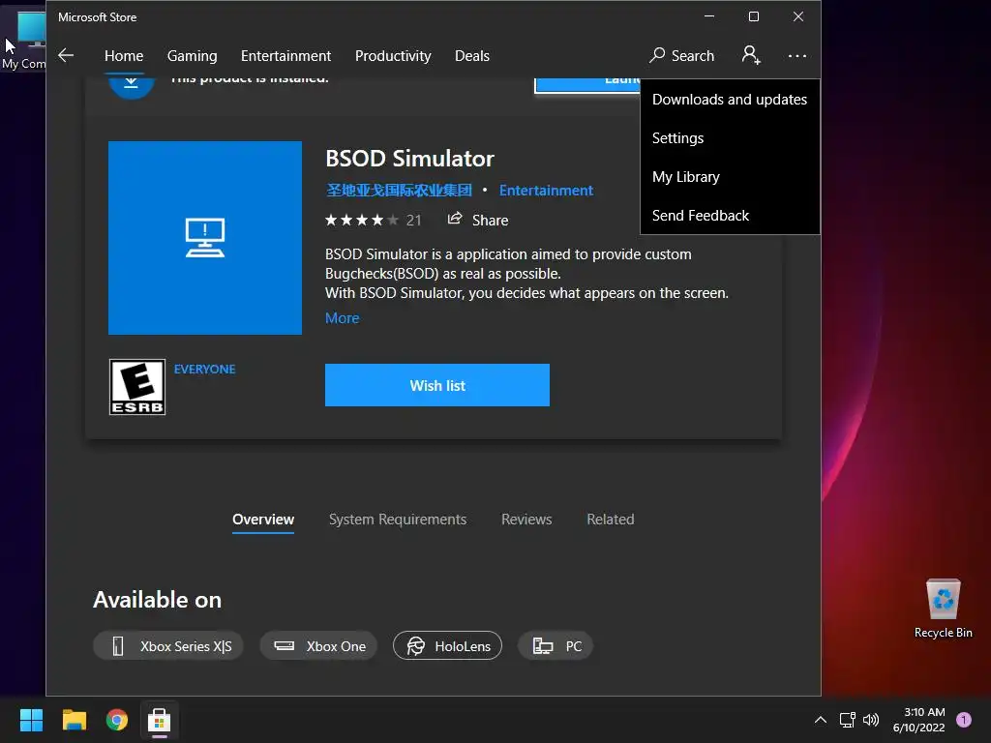The width and height of the screenshot is (991, 743).
Task: Expand description with the More link
Action: click(x=342, y=317)
